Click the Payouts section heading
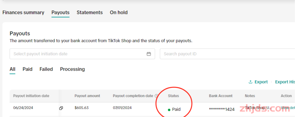Screen dimensions: 295x117 tap(20, 33)
